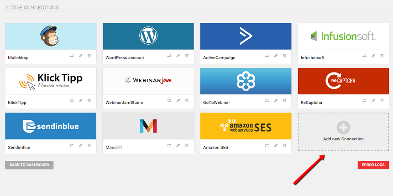
Task: Delete the GoToWebinar connection
Action: point(284,100)
